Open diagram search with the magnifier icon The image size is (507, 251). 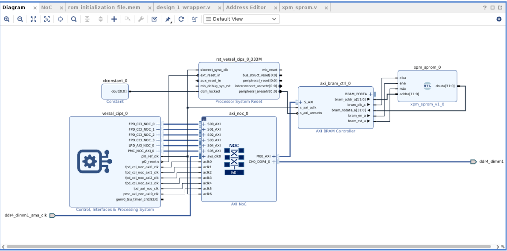click(x=74, y=19)
